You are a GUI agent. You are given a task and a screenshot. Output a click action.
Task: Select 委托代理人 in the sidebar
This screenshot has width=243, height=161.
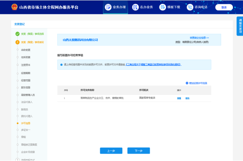click(x=27, y=116)
